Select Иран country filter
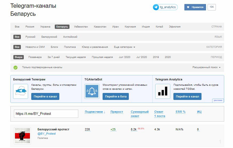The image size is (233, 148). pyautogui.click(x=115, y=27)
